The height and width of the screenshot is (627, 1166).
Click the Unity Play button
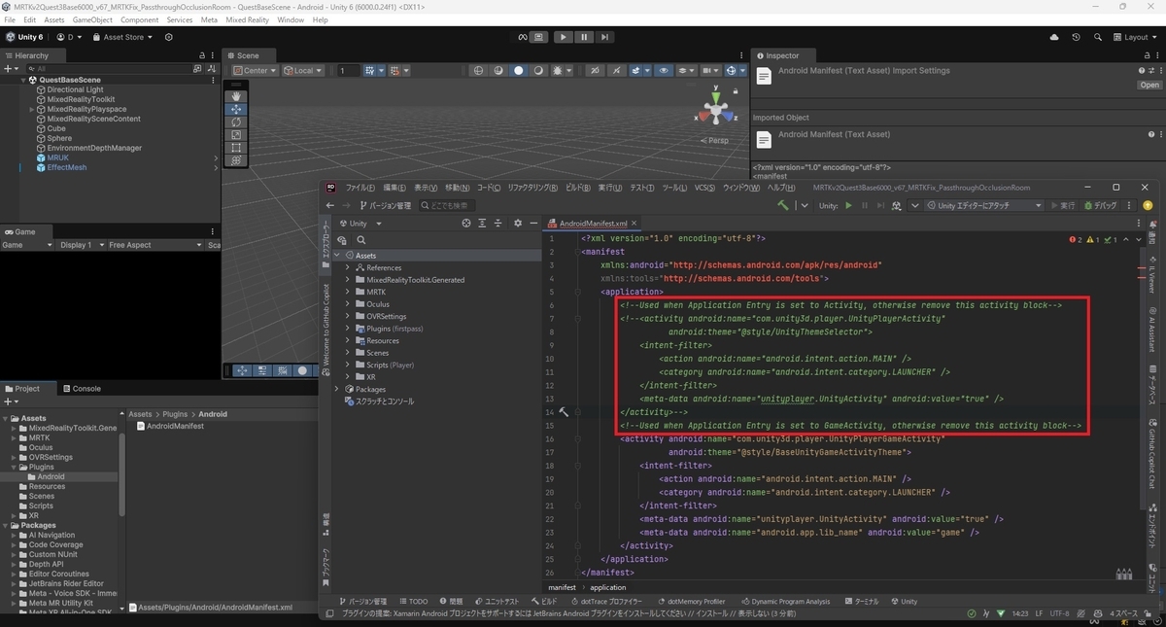click(564, 37)
